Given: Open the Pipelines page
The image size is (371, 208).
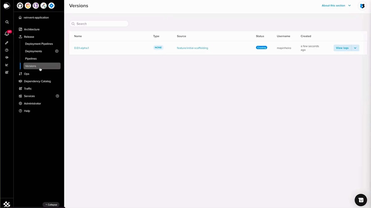Looking at the screenshot, I should (31, 59).
